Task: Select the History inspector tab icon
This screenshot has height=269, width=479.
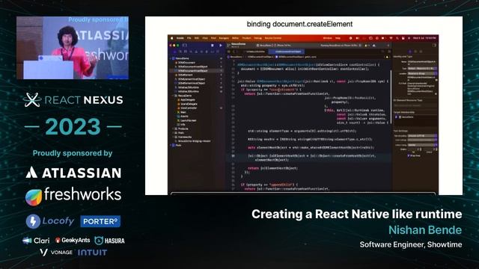Action: tap(415, 52)
